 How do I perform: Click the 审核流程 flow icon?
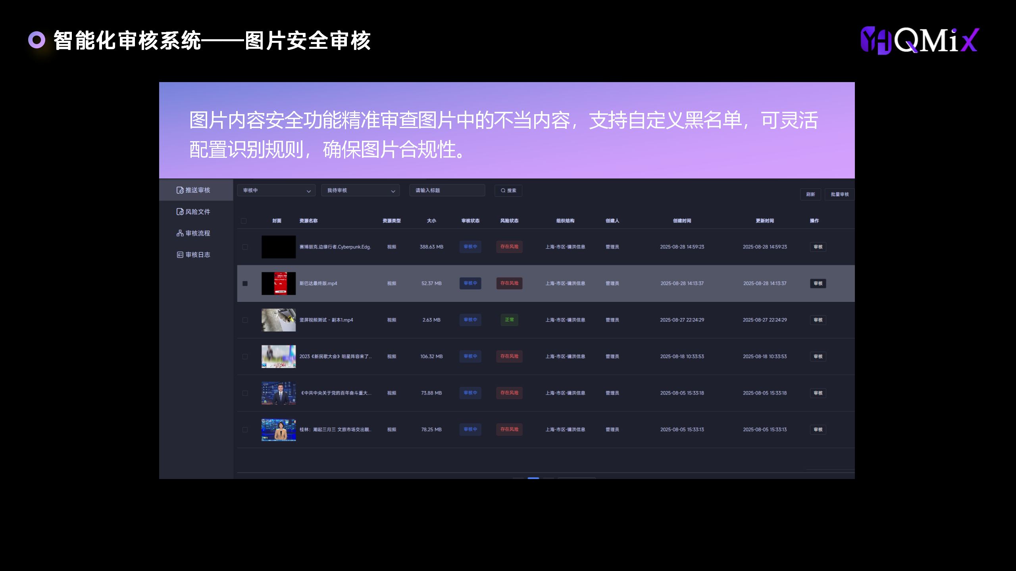180,233
